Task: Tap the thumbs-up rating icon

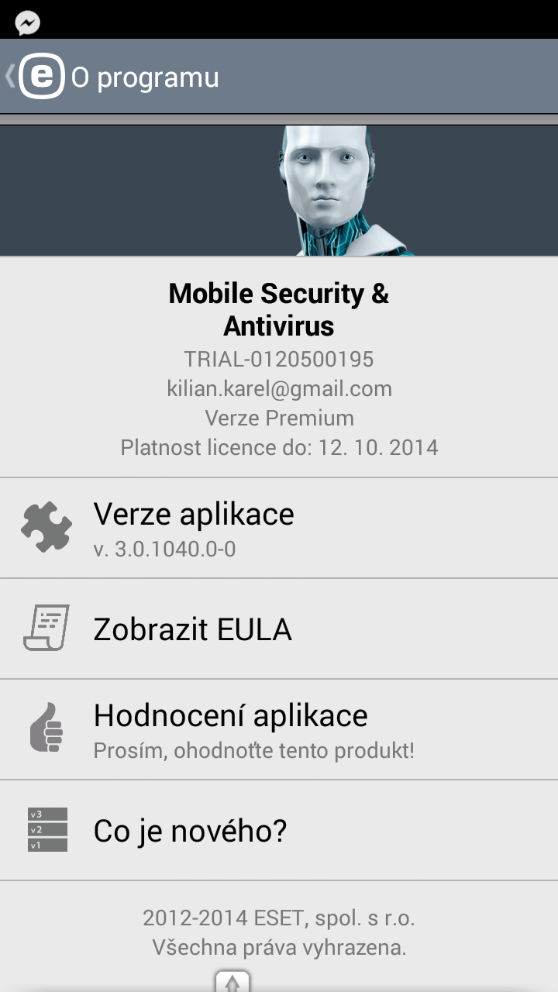Action: coord(46,727)
